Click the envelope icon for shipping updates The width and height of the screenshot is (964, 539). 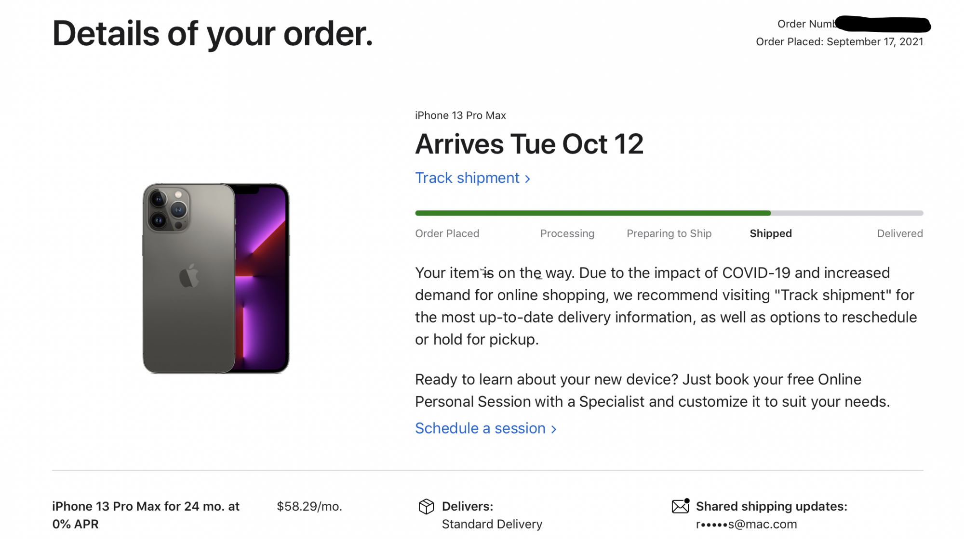coord(680,506)
